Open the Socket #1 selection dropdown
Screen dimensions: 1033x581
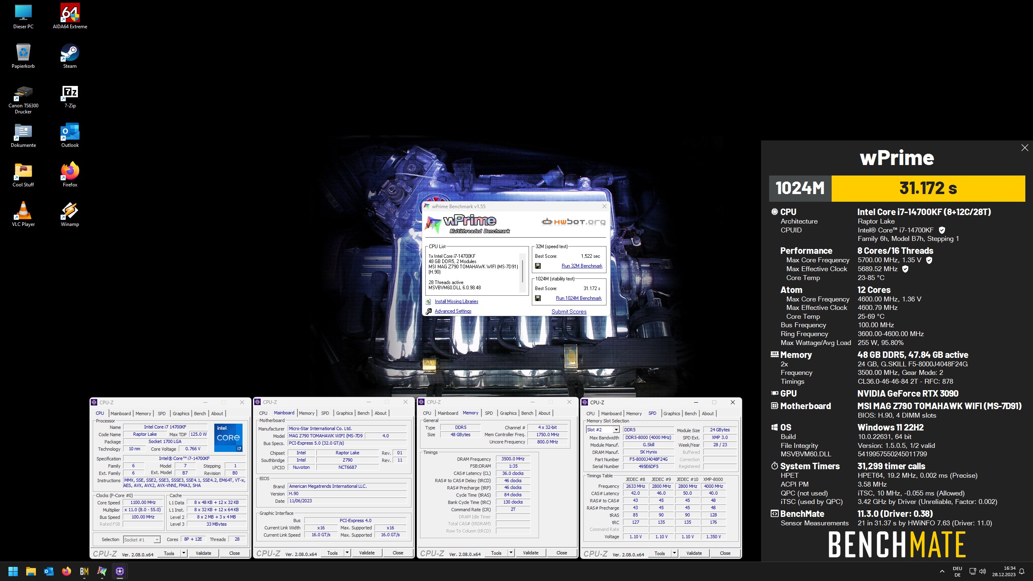tap(142, 540)
